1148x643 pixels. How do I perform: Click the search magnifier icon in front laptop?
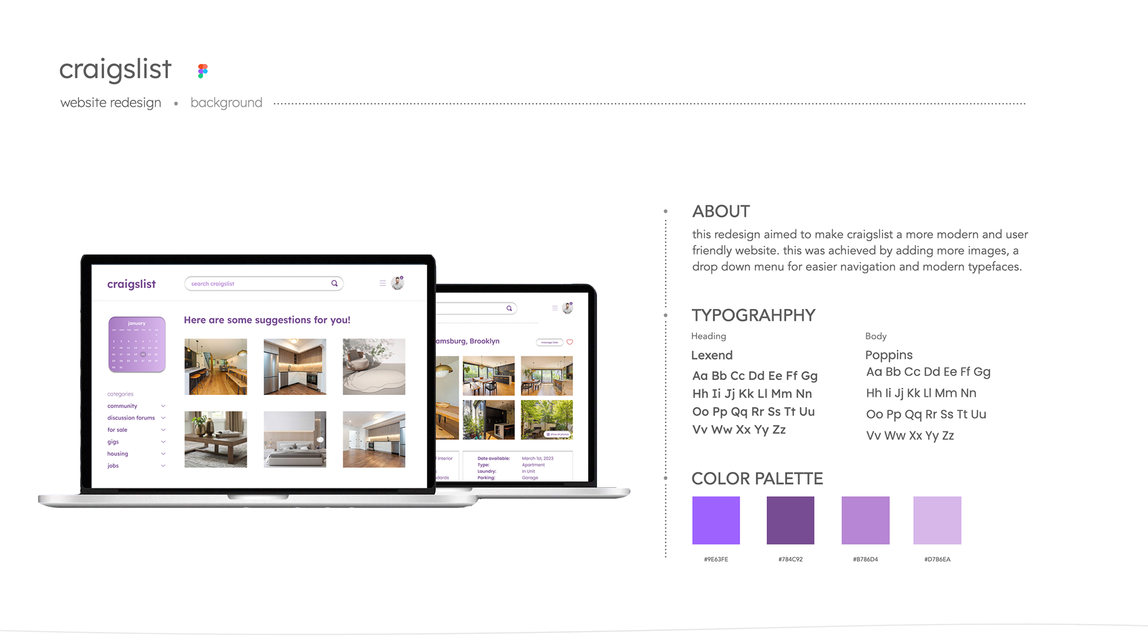point(335,283)
